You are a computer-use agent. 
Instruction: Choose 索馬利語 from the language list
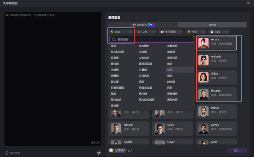172,58
